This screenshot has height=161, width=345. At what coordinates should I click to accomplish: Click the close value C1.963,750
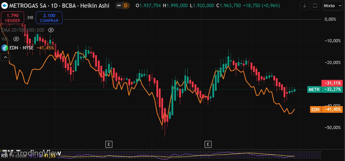click(x=229, y=5)
